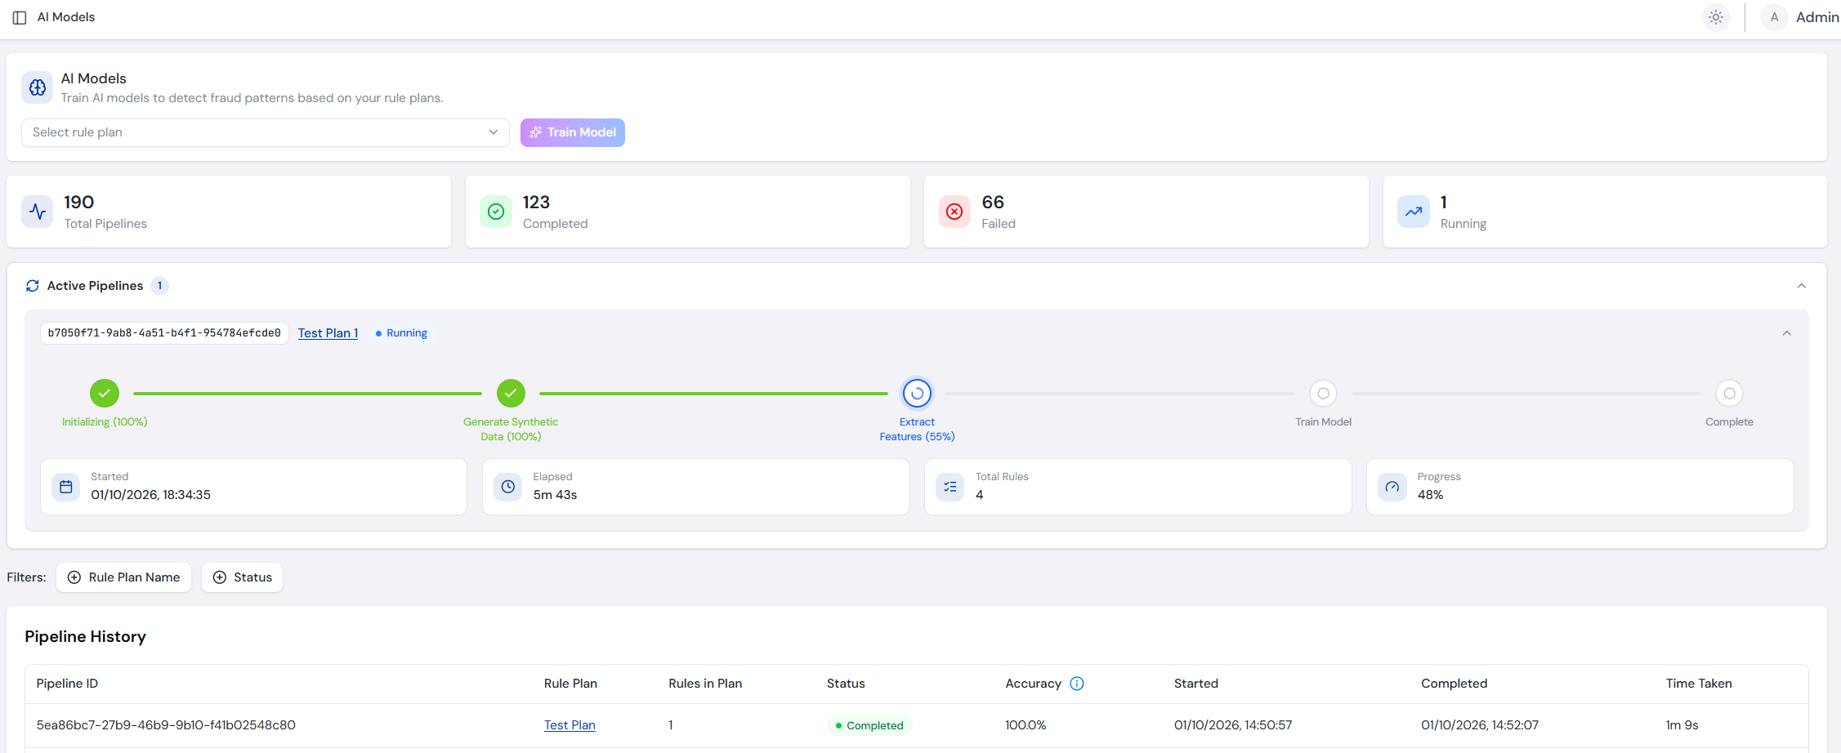Collapse the Active Pipelines section
This screenshot has width=1841, height=753.
point(1802,286)
